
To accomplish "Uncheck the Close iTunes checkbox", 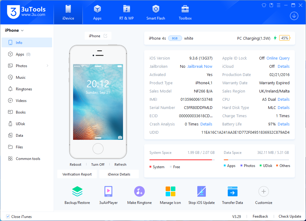I will tap(8, 217).
